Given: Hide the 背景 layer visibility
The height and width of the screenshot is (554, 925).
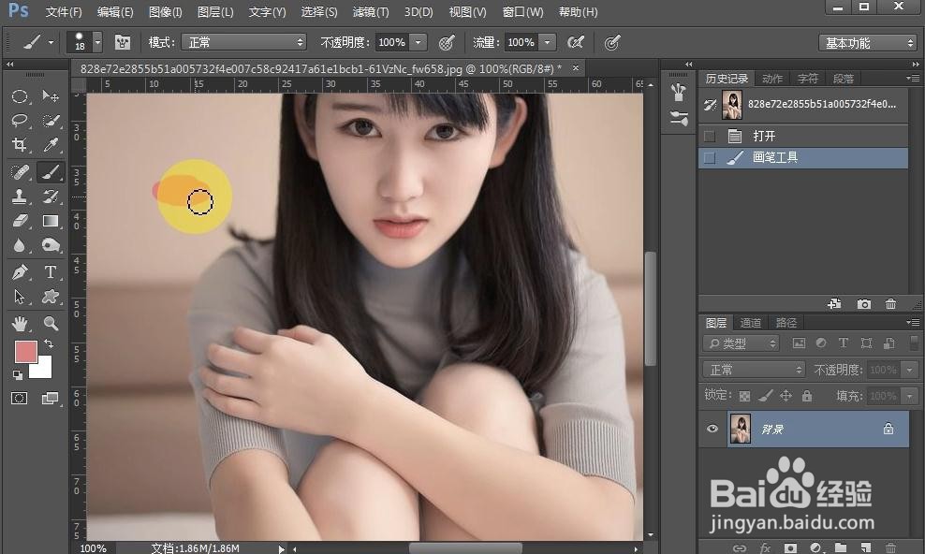Looking at the screenshot, I should tap(712, 429).
